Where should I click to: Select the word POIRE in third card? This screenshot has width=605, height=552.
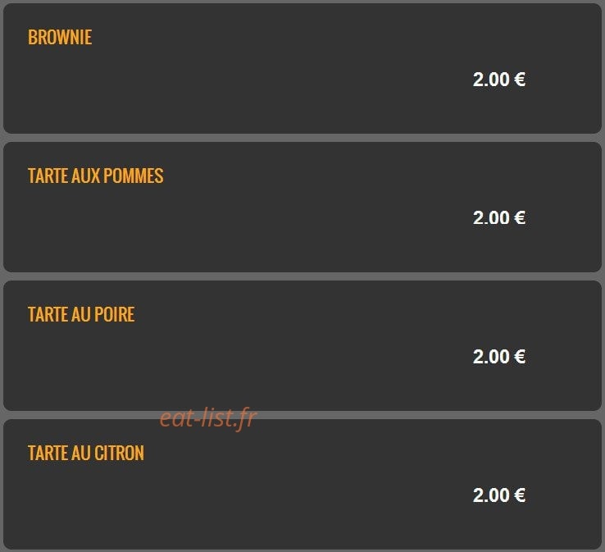pos(115,314)
